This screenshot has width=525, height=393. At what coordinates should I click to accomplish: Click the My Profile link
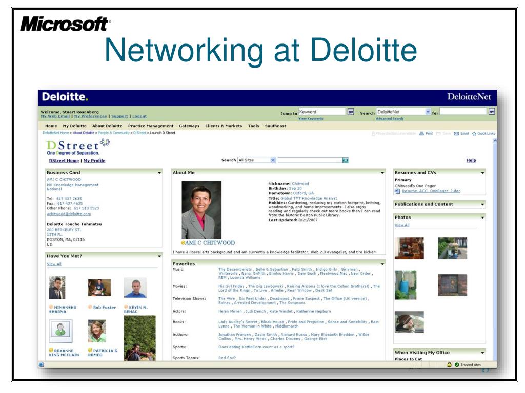coord(94,161)
